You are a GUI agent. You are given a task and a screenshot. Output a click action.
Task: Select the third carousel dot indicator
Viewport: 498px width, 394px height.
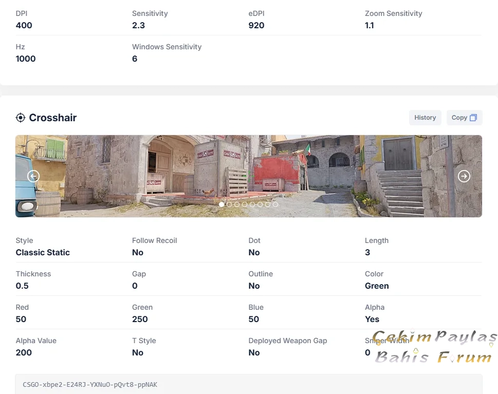(x=237, y=204)
